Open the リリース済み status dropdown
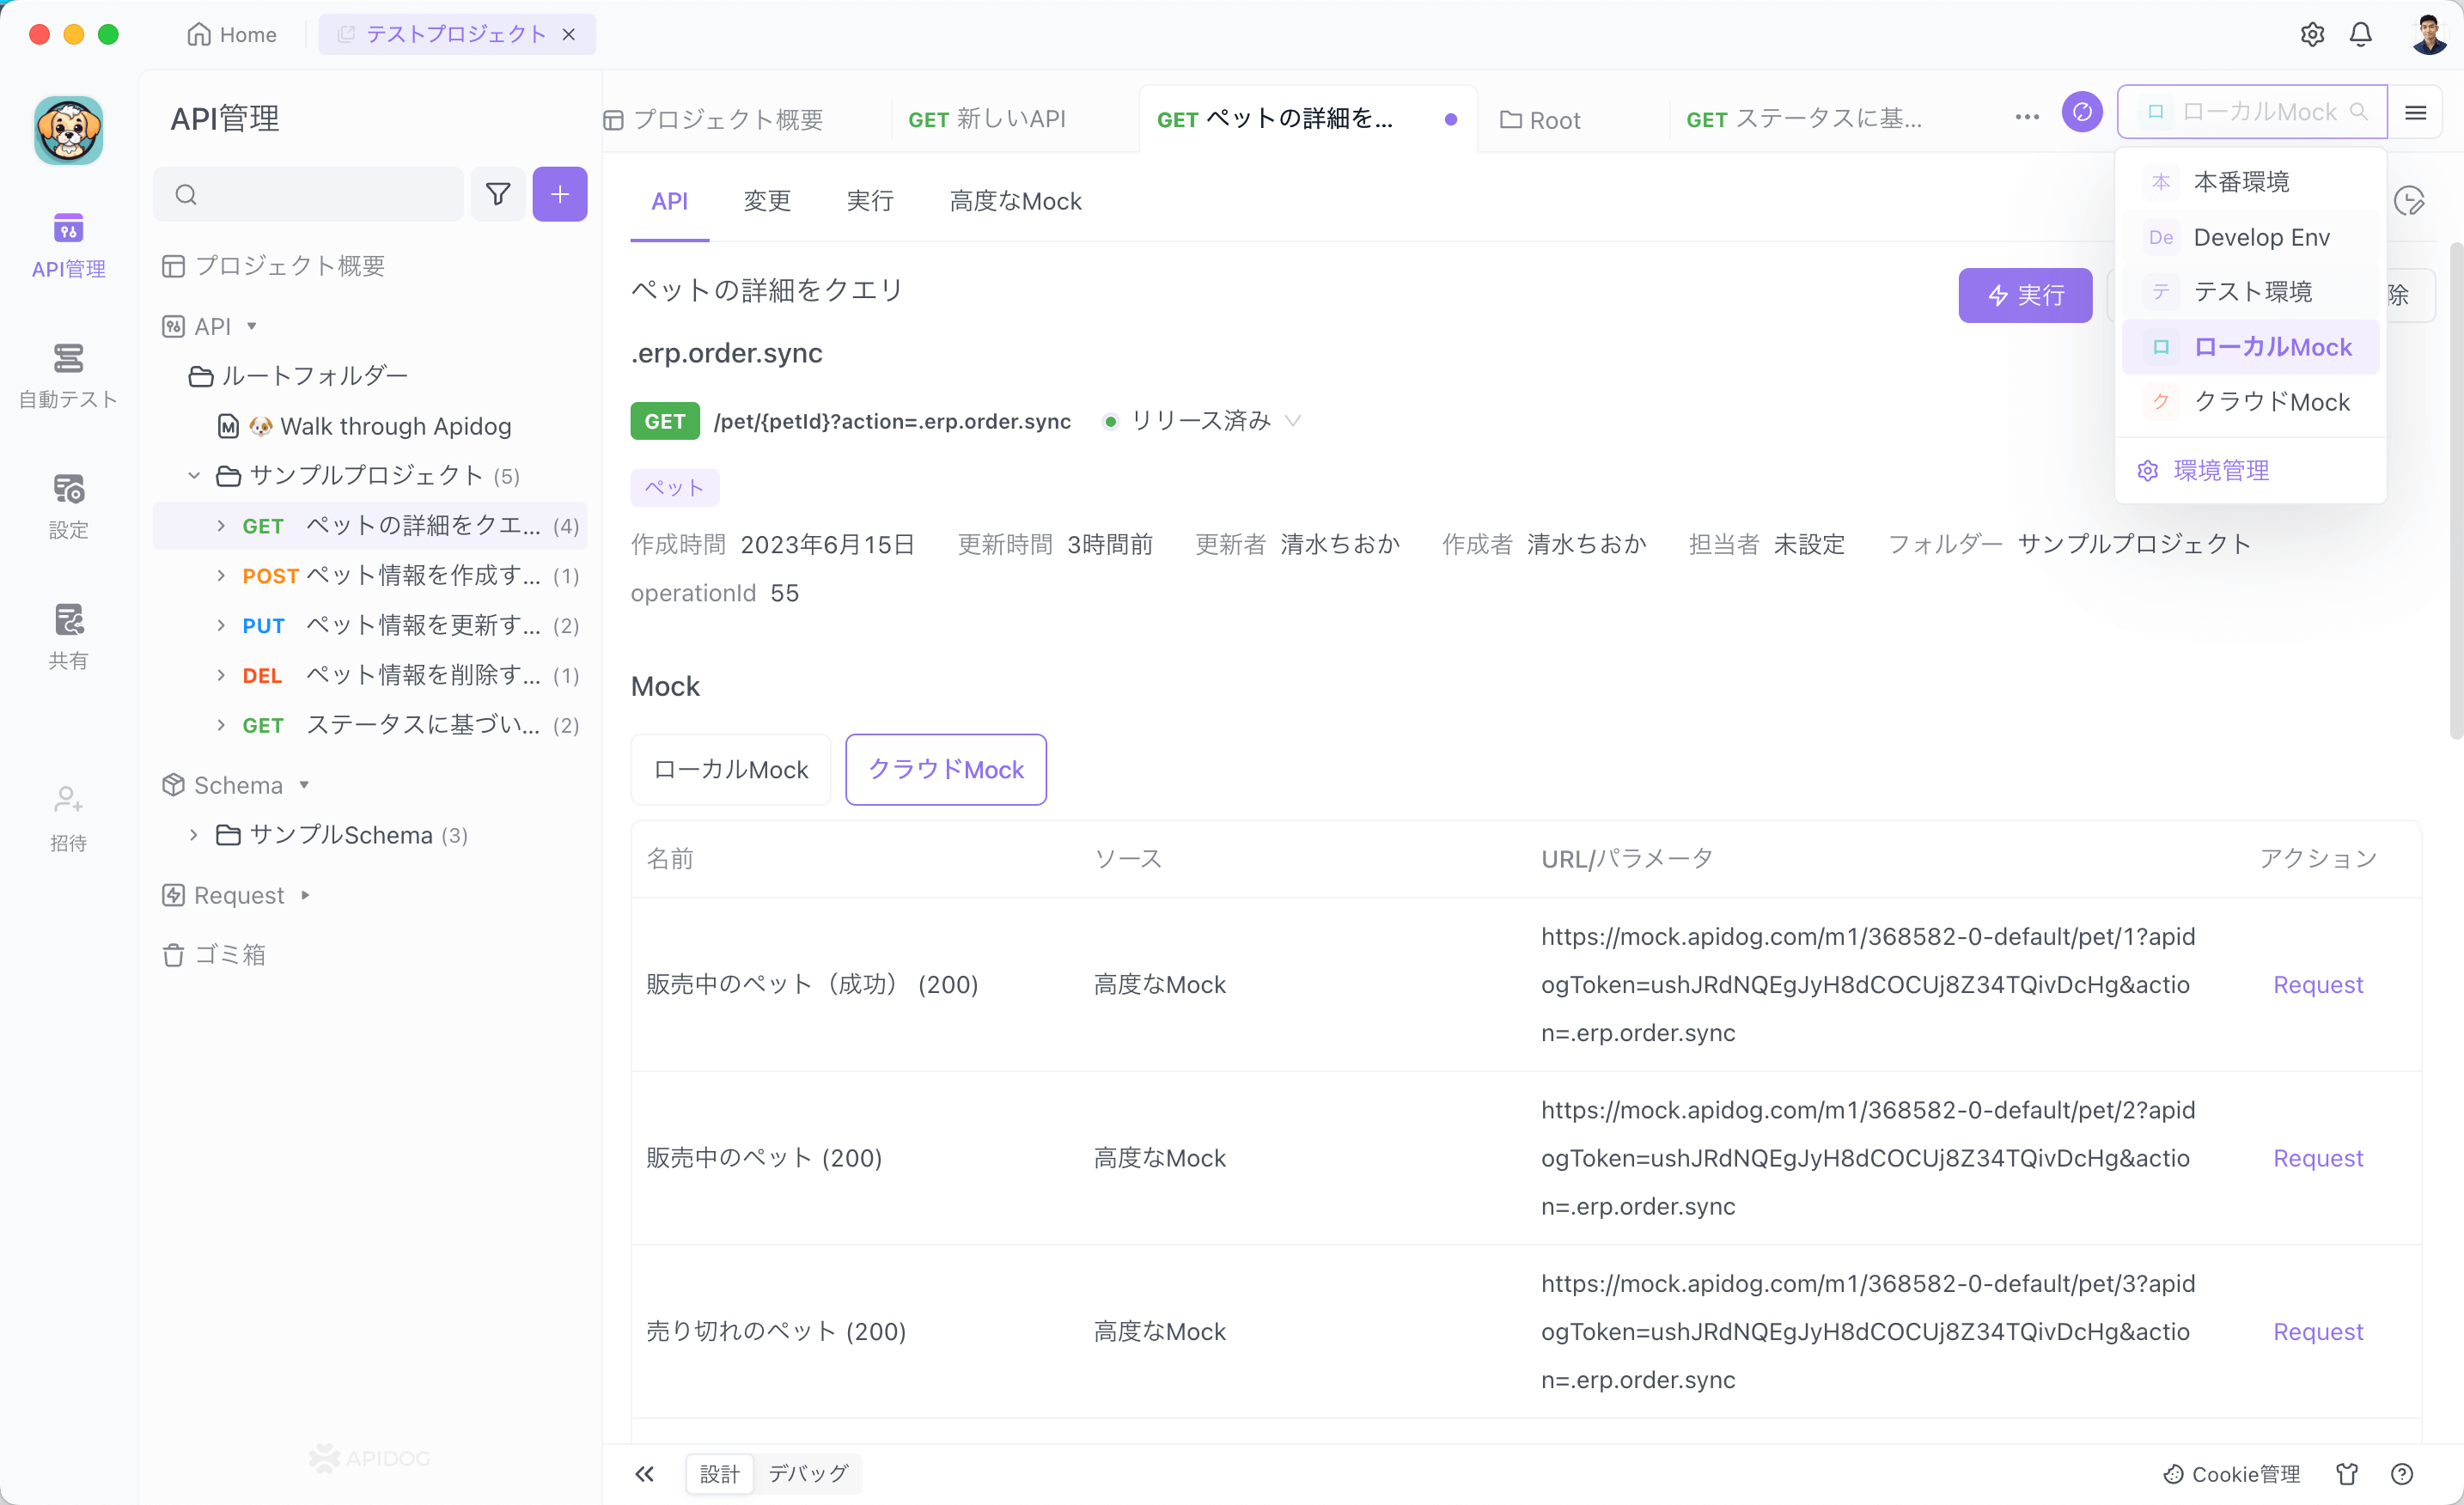Viewport: 2464px width, 1505px height. point(1201,421)
